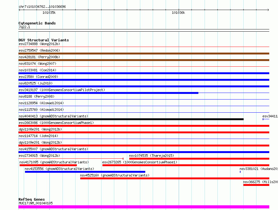Click nsv1074535 (Thareja2015) label
Image resolution: width=278 pixels, height=210 pixels.
151,156
